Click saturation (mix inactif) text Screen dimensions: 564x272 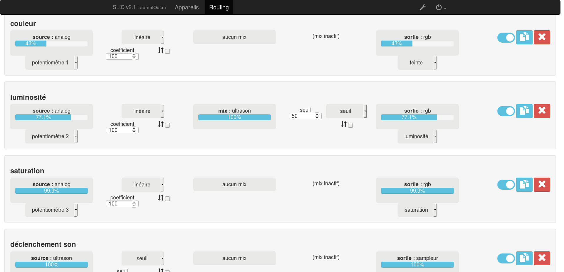click(326, 183)
